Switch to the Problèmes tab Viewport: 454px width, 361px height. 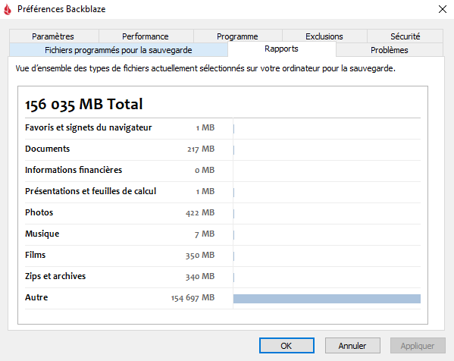pos(390,50)
